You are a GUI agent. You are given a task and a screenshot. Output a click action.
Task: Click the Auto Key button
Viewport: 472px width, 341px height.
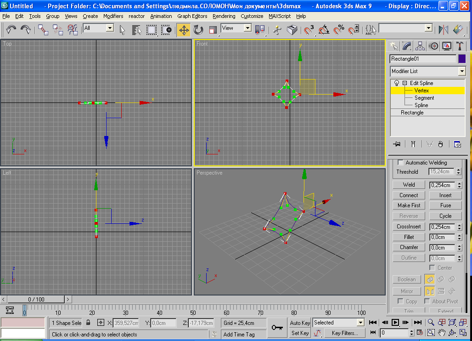300,323
